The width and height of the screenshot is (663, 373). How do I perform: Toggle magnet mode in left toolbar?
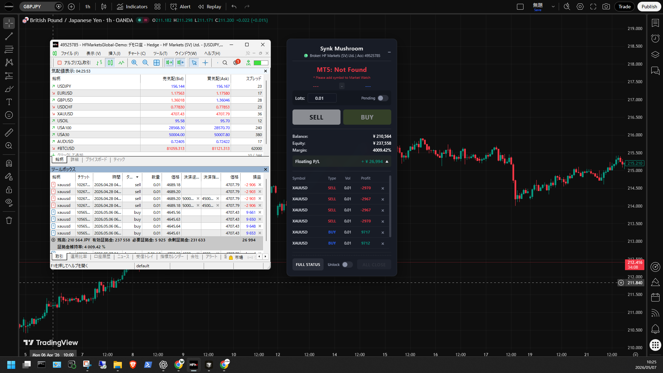[9, 163]
